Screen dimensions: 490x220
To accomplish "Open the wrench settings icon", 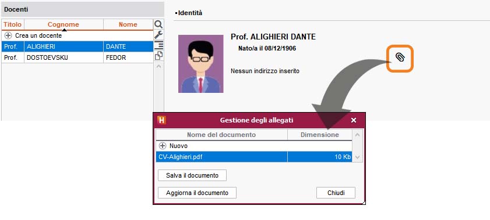I will point(158,35).
